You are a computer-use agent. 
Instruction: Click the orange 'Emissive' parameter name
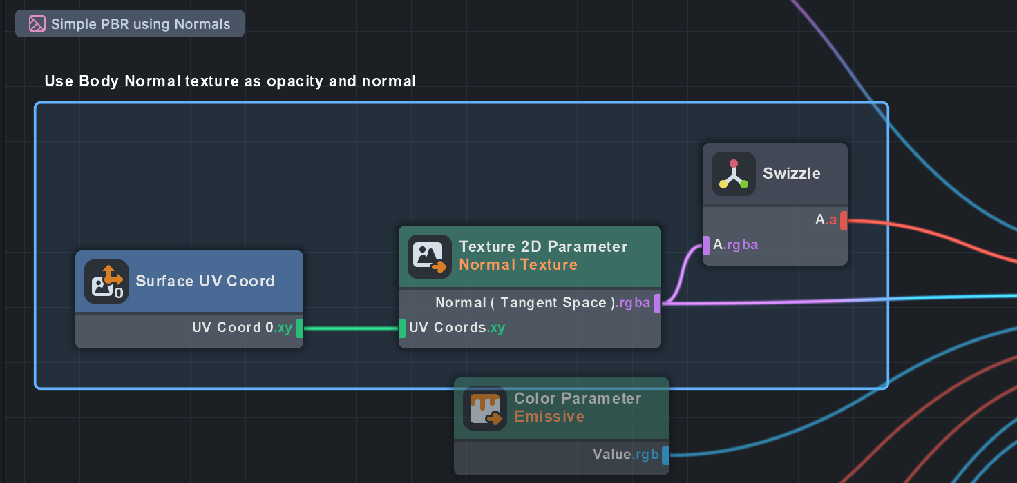(549, 417)
